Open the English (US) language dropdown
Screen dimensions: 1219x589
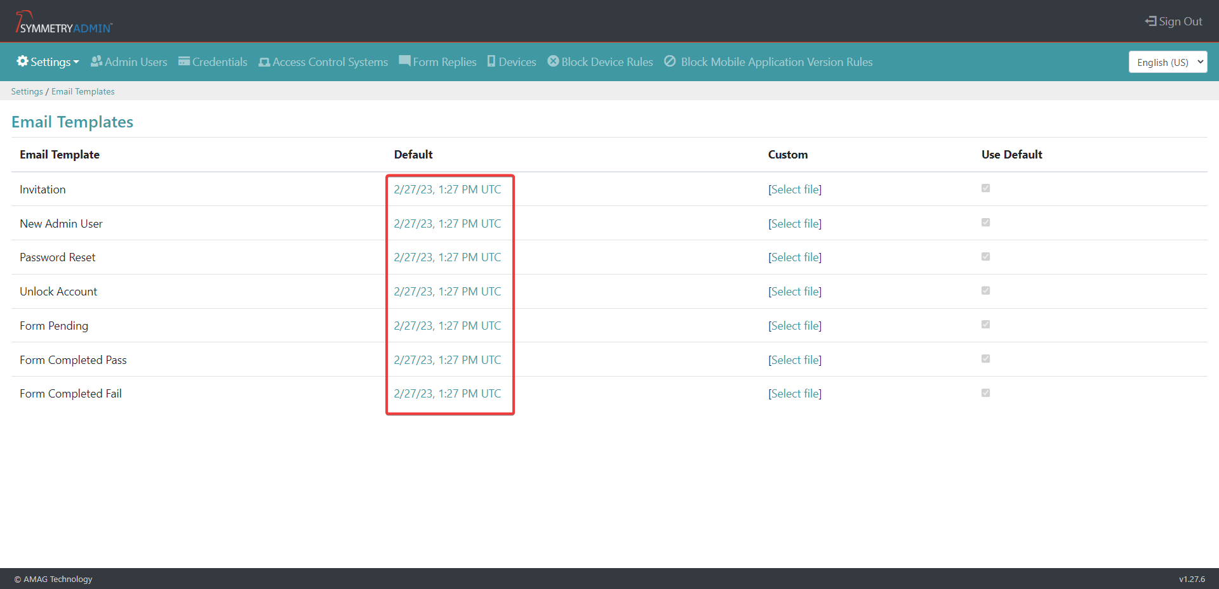[x=1168, y=62]
